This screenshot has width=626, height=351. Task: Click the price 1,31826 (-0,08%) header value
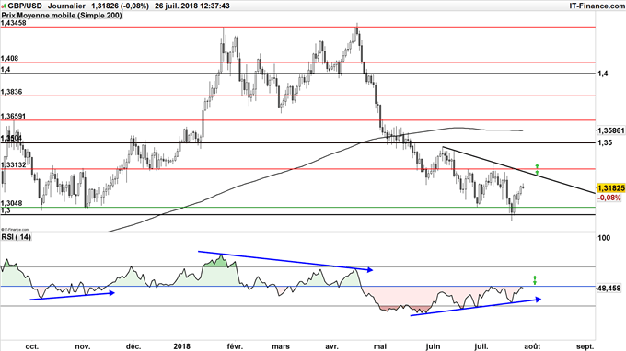point(120,6)
